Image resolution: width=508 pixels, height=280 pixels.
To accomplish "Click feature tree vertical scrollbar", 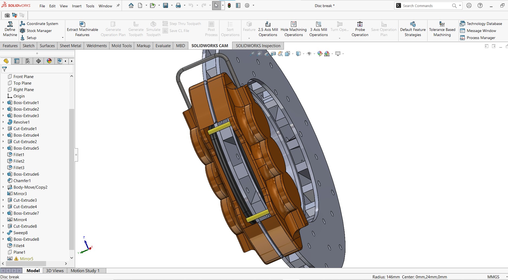I will click(72, 179).
